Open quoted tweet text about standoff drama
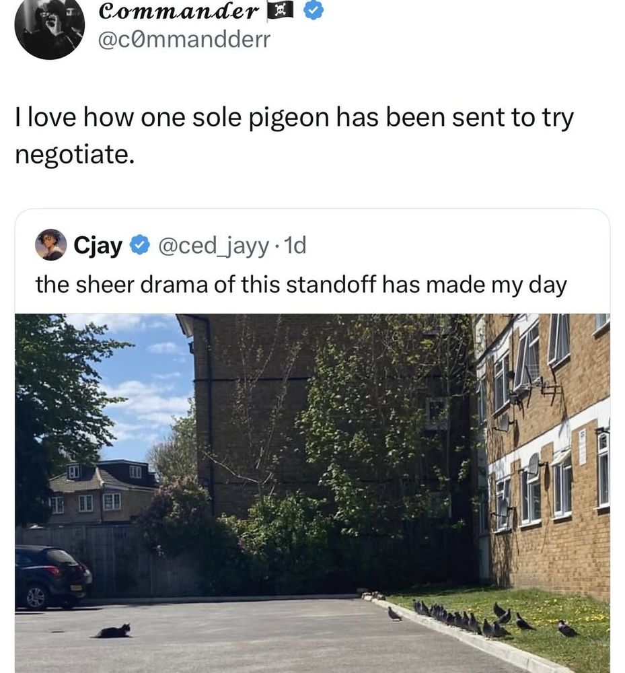Screen dimensions: 625x673 coord(301,285)
